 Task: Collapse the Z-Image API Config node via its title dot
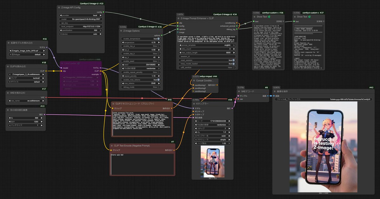60,8
